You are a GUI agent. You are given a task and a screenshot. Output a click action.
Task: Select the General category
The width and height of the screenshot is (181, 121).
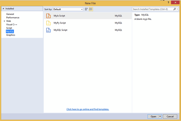(10, 14)
